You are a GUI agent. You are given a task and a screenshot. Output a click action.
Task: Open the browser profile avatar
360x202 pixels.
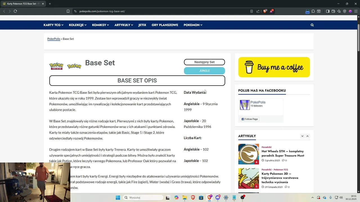[350, 11]
